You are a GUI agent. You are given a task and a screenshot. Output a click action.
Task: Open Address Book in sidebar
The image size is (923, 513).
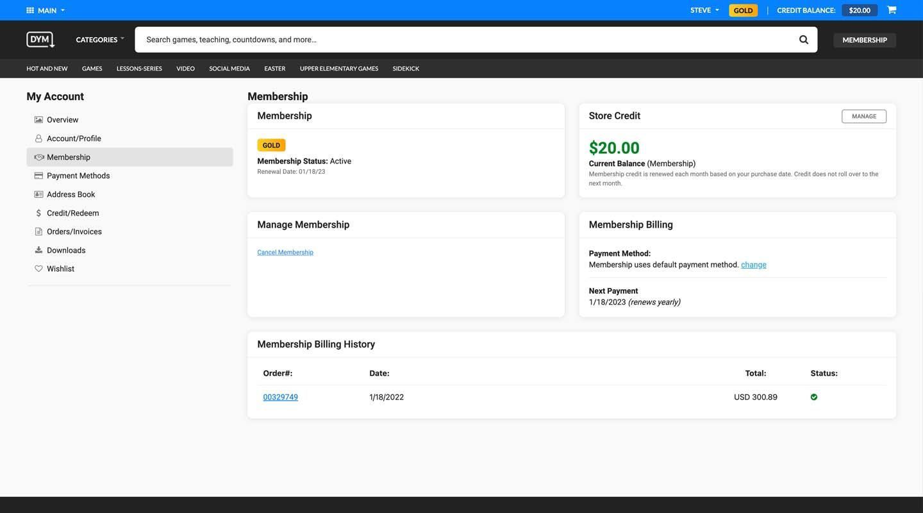click(71, 194)
